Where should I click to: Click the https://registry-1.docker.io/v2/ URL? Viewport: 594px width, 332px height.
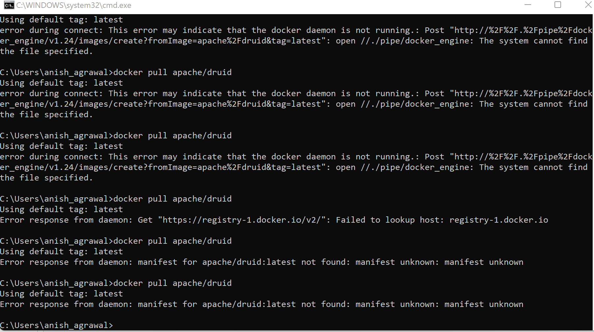[x=242, y=220]
